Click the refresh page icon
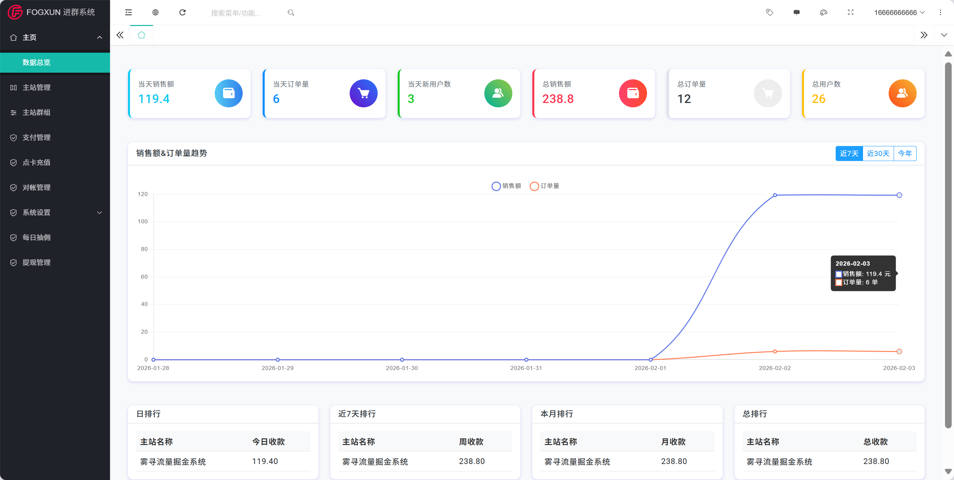 click(x=183, y=12)
